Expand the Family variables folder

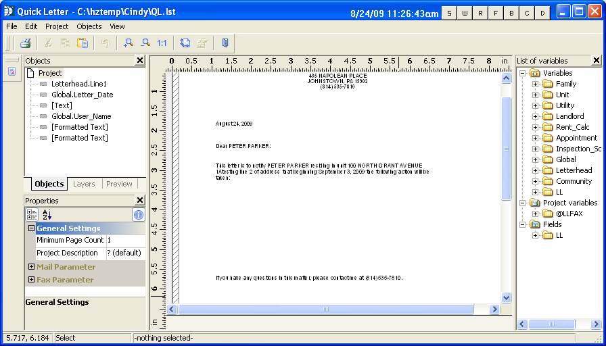coord(535,84)
